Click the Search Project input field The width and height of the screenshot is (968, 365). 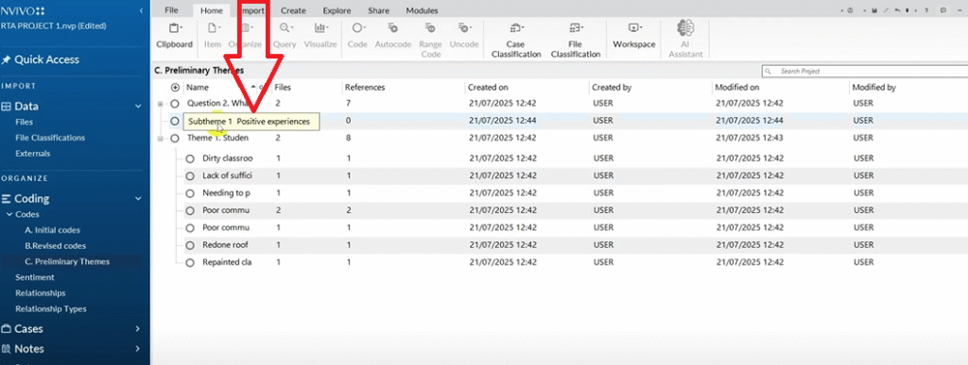(x=864, y=72)
